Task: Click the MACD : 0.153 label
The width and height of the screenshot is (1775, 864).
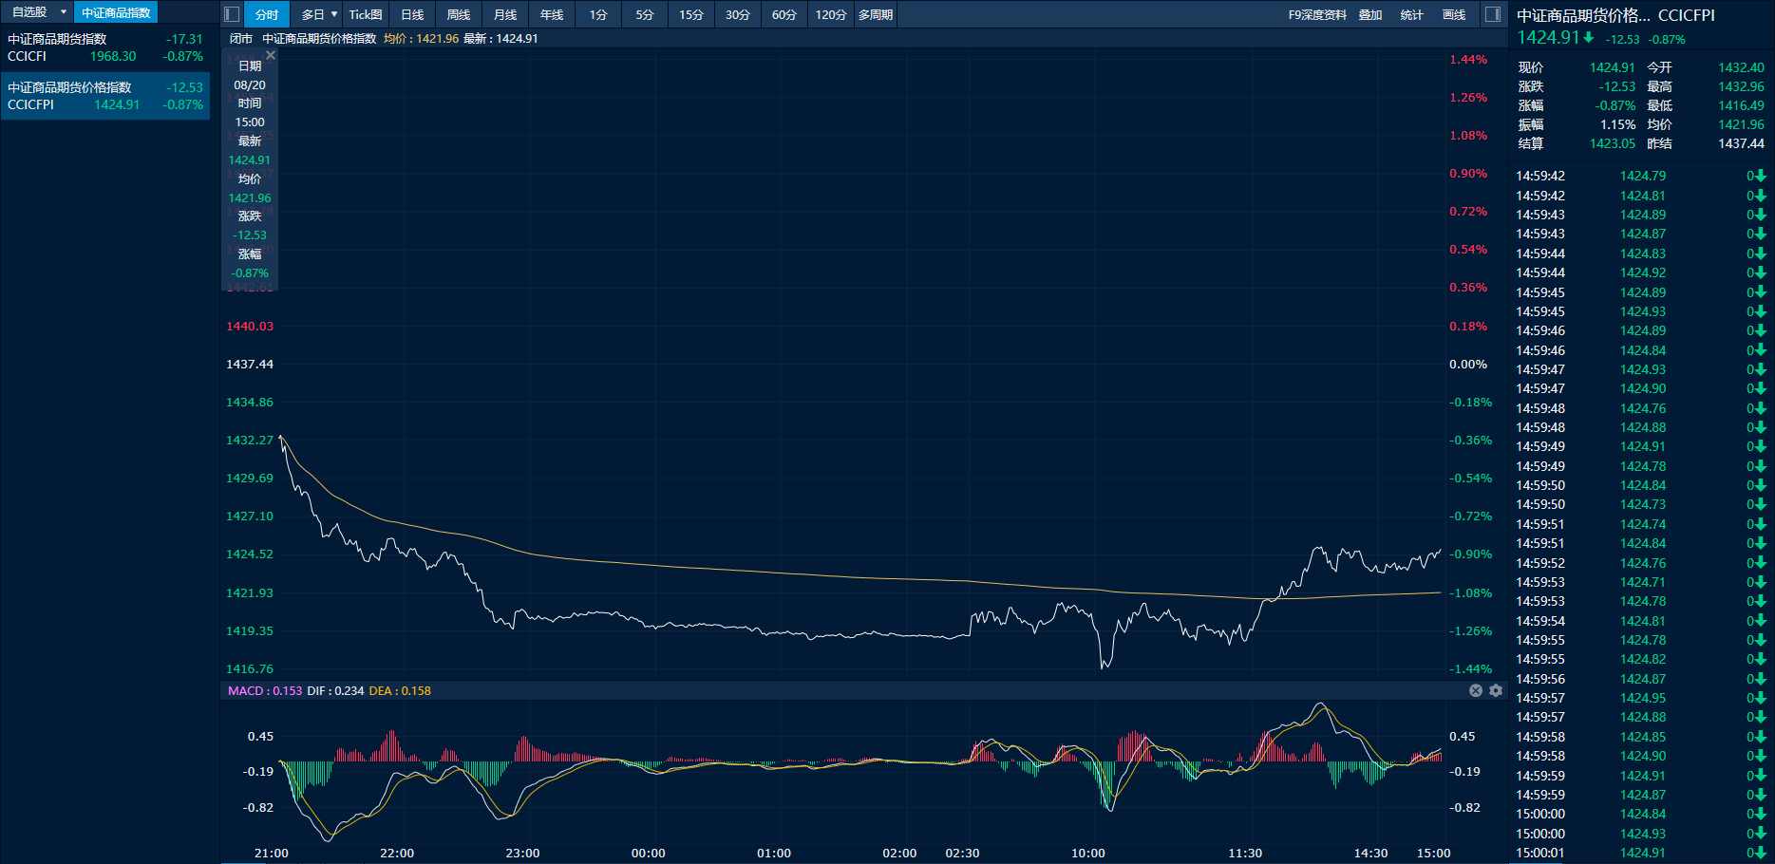Action: 265,690
